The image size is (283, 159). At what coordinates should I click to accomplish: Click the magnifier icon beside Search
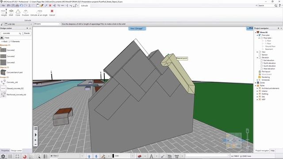point(276,6)
